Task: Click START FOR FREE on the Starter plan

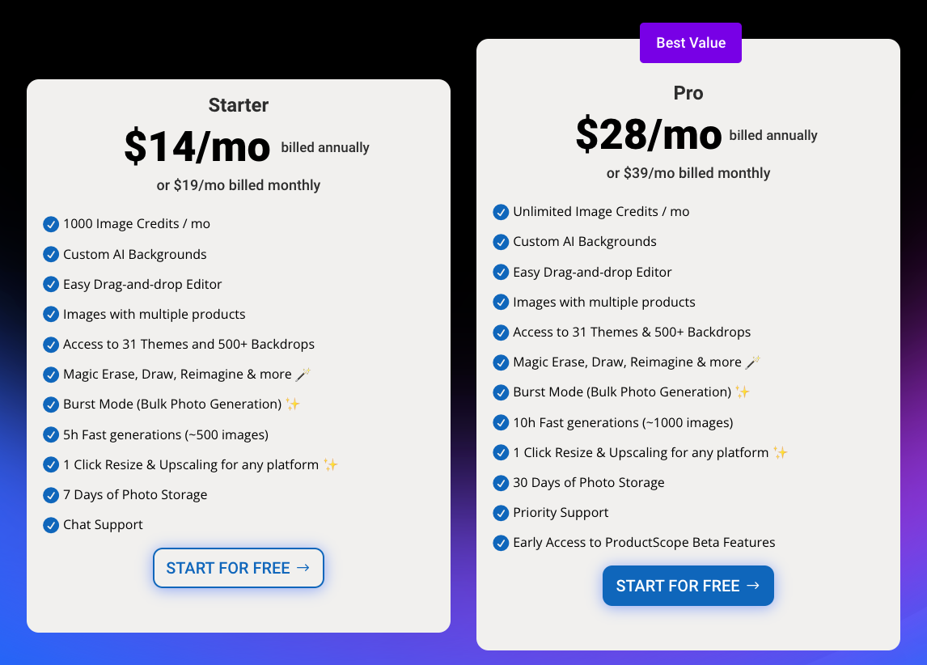Action: point(238,567)
